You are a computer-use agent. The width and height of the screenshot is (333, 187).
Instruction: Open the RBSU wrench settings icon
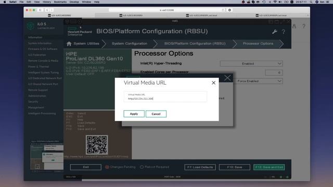click(x=274, y=32)
